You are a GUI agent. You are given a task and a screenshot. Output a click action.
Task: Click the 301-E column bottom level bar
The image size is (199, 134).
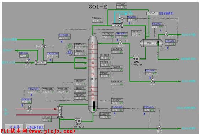(x=94, y=106)
